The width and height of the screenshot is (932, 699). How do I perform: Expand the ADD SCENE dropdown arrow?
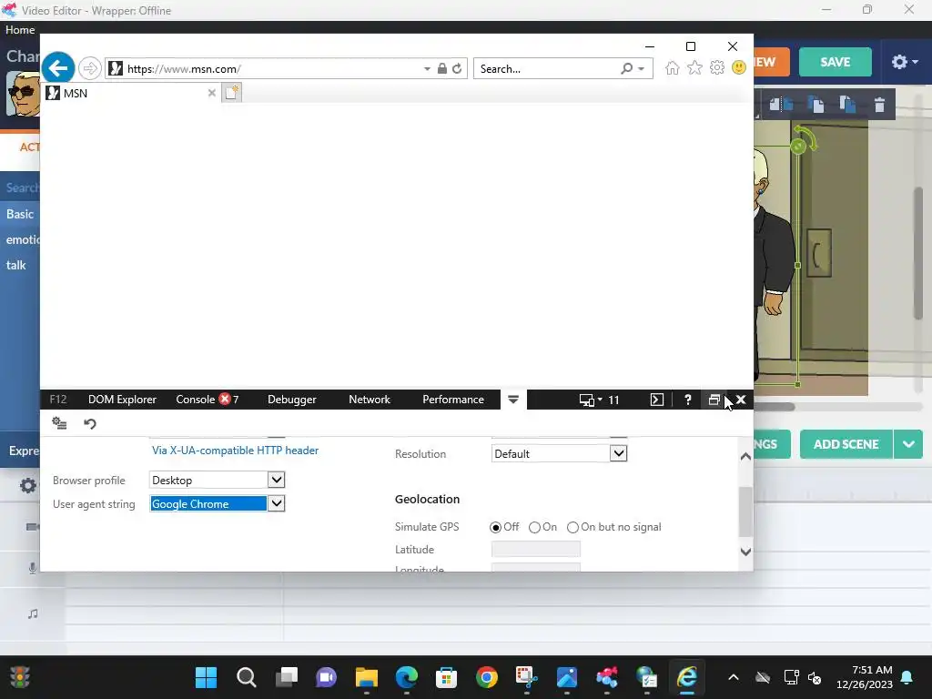908,444
